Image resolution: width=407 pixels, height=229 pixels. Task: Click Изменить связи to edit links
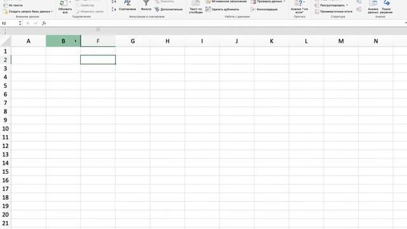coord(90,11)
